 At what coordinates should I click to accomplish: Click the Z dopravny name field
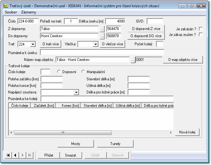pyautogui.click(x=69, y=29)
